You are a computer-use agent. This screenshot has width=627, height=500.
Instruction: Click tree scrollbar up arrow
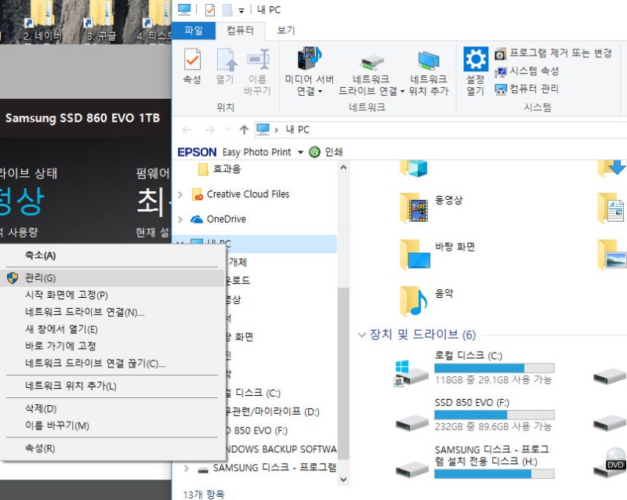pyautogui.click(x=343, y=168)
